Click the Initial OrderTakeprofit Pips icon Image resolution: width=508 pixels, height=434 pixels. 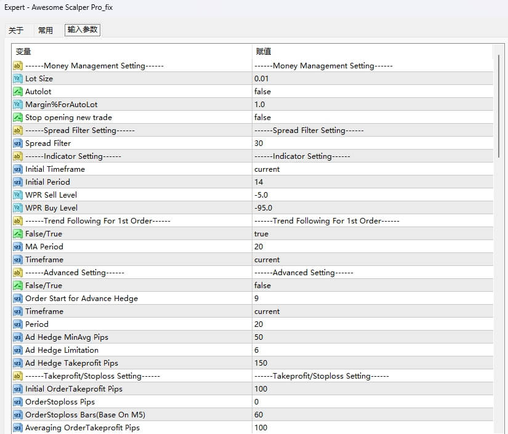coord(17,389)
